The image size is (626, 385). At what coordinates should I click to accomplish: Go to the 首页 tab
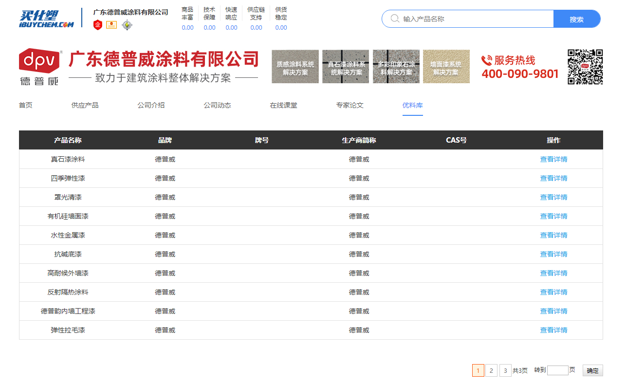coord(26,105)
